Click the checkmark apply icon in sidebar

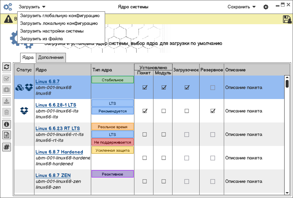pyautogui.click(x=7, y=79)
